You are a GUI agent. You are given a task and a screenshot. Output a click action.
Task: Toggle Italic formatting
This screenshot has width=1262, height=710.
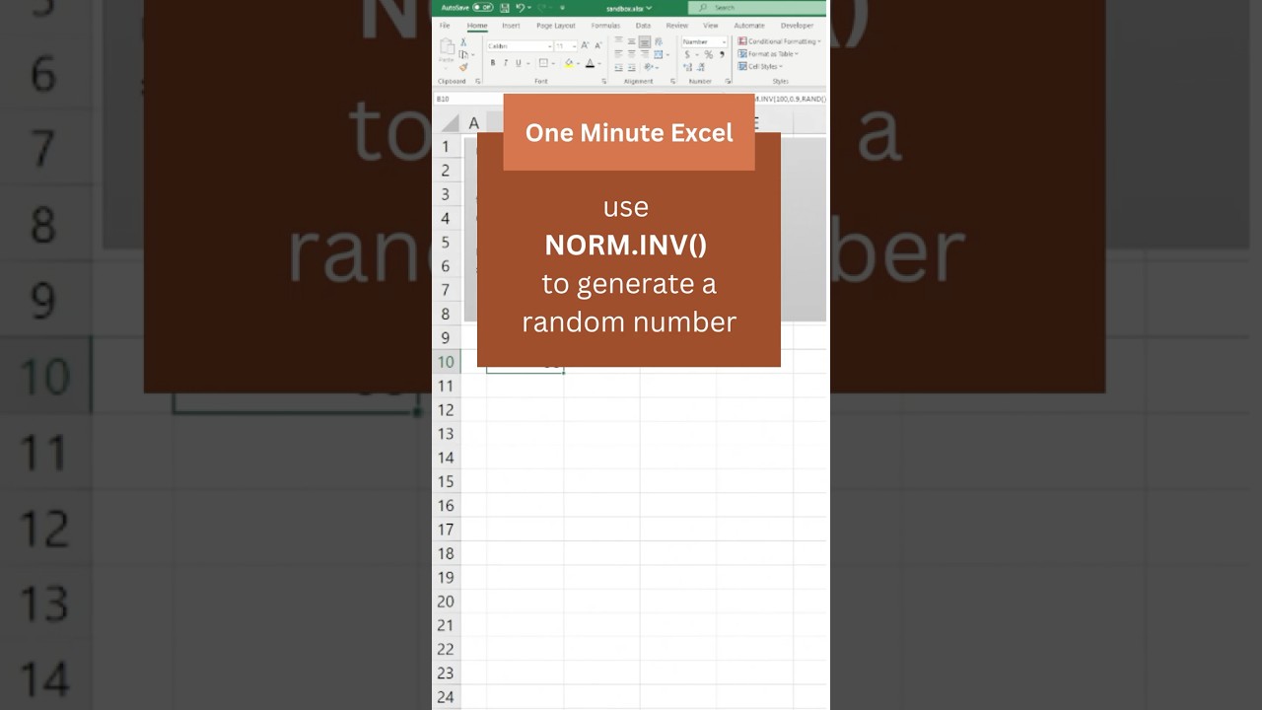tap(506, 63)
